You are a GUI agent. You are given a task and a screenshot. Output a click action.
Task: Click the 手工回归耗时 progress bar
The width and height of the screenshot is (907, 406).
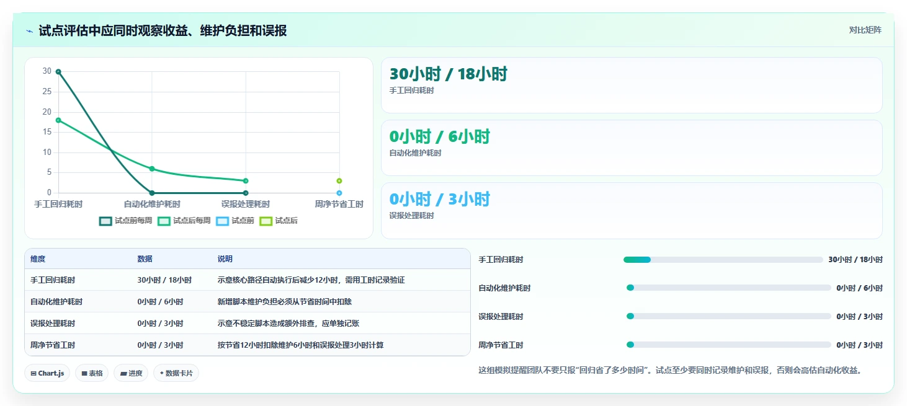pyautogui.click(x=723, y=260)
